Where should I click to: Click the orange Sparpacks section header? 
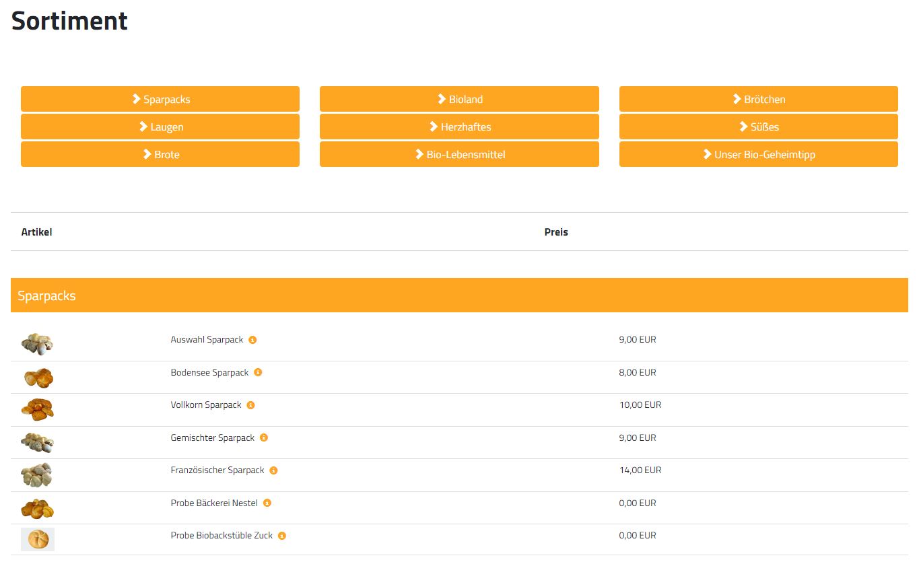click(459, 295)
